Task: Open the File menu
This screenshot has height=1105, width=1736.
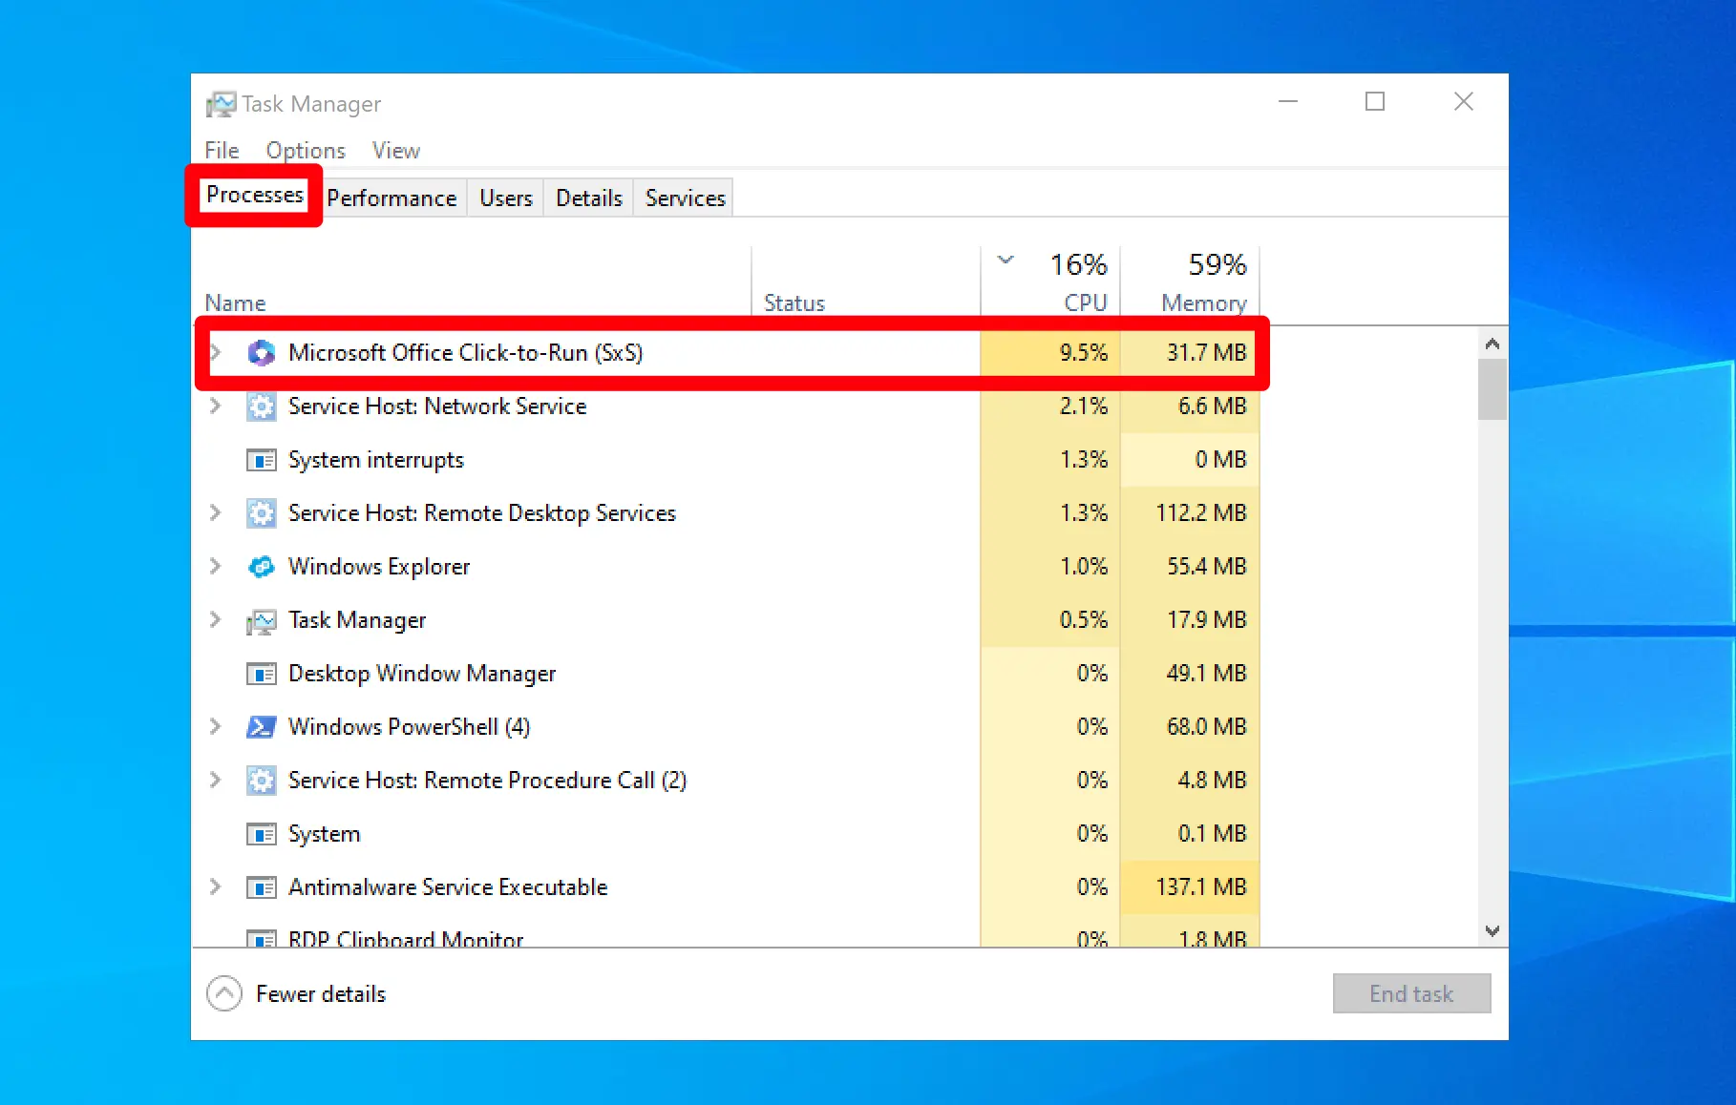Action: (x=222, y=150)
